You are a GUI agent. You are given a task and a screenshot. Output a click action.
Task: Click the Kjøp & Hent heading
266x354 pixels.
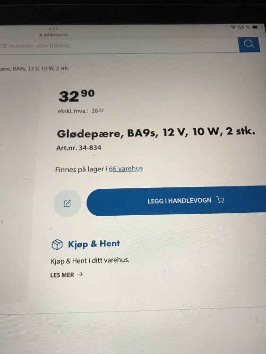pyautogui.click(x=94, y=244)
